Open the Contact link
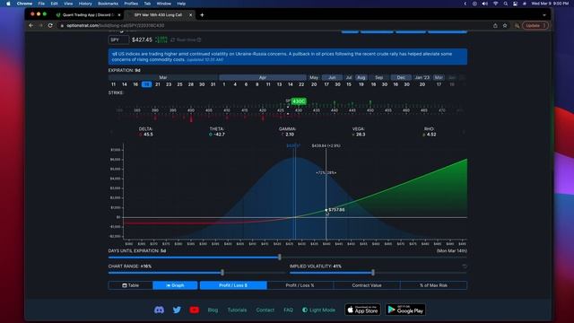The height and width of the screenshot is (323, 574). (265, 310)
